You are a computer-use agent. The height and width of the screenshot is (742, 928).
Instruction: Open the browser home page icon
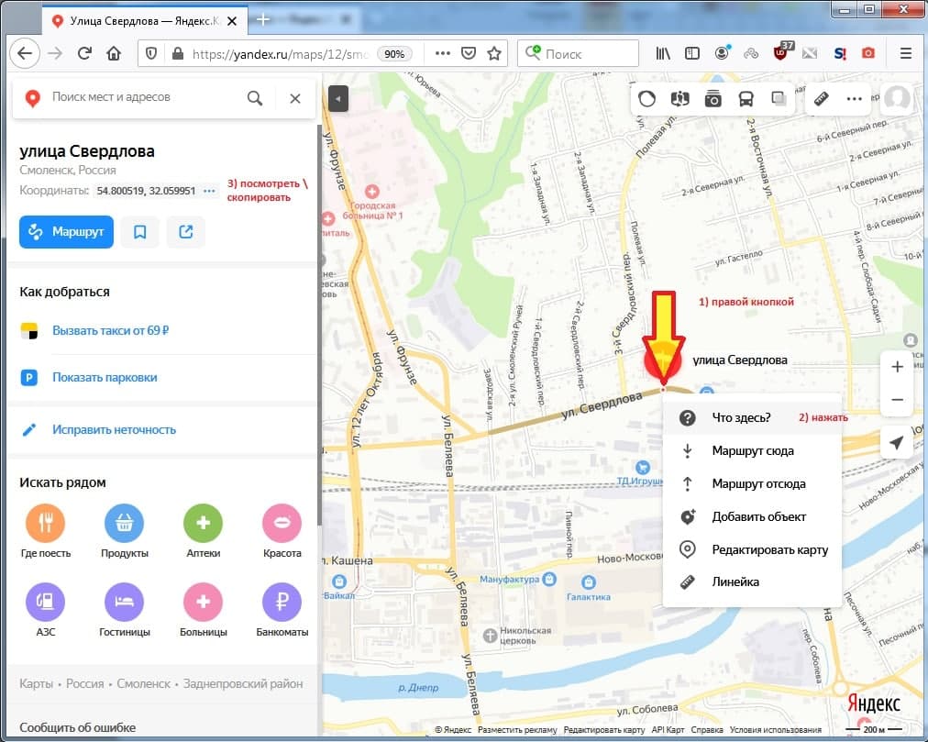click(114, 54)
